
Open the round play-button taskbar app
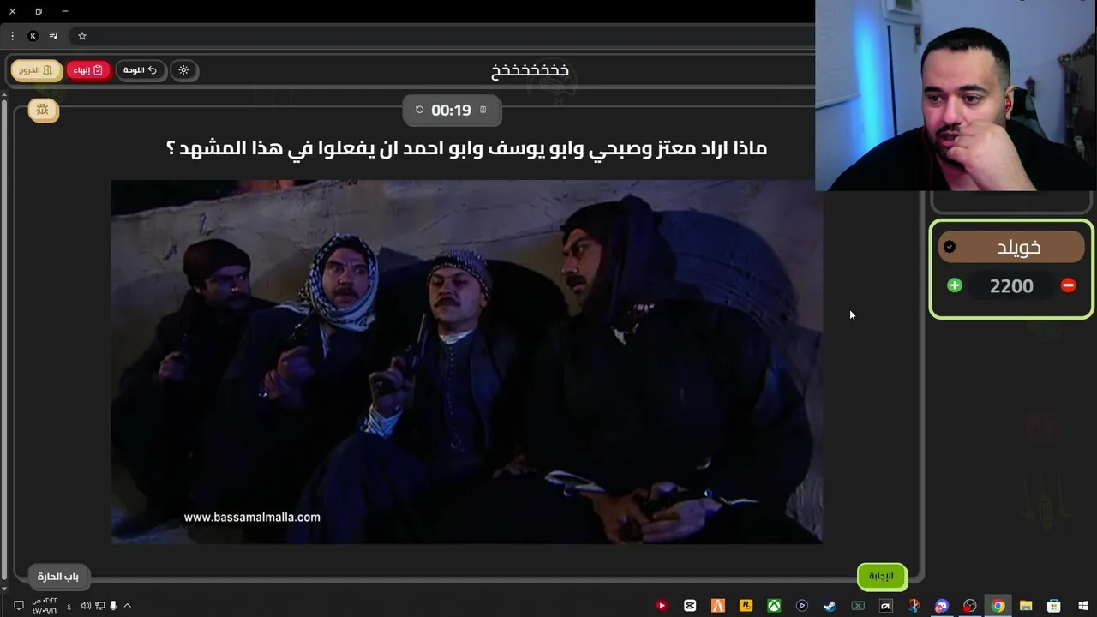802,606
